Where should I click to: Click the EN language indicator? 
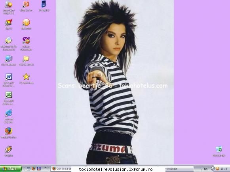(x=205, y=169)
